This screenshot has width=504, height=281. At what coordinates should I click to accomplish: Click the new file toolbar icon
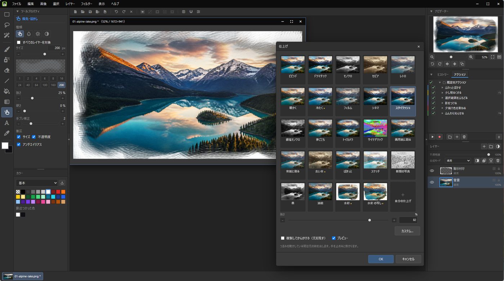click(75, 12)
